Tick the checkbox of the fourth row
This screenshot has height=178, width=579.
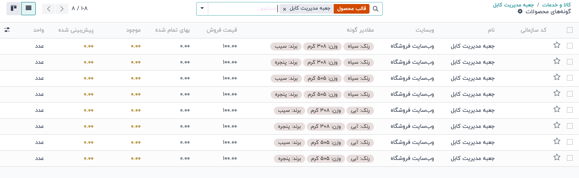pos(569,94)
